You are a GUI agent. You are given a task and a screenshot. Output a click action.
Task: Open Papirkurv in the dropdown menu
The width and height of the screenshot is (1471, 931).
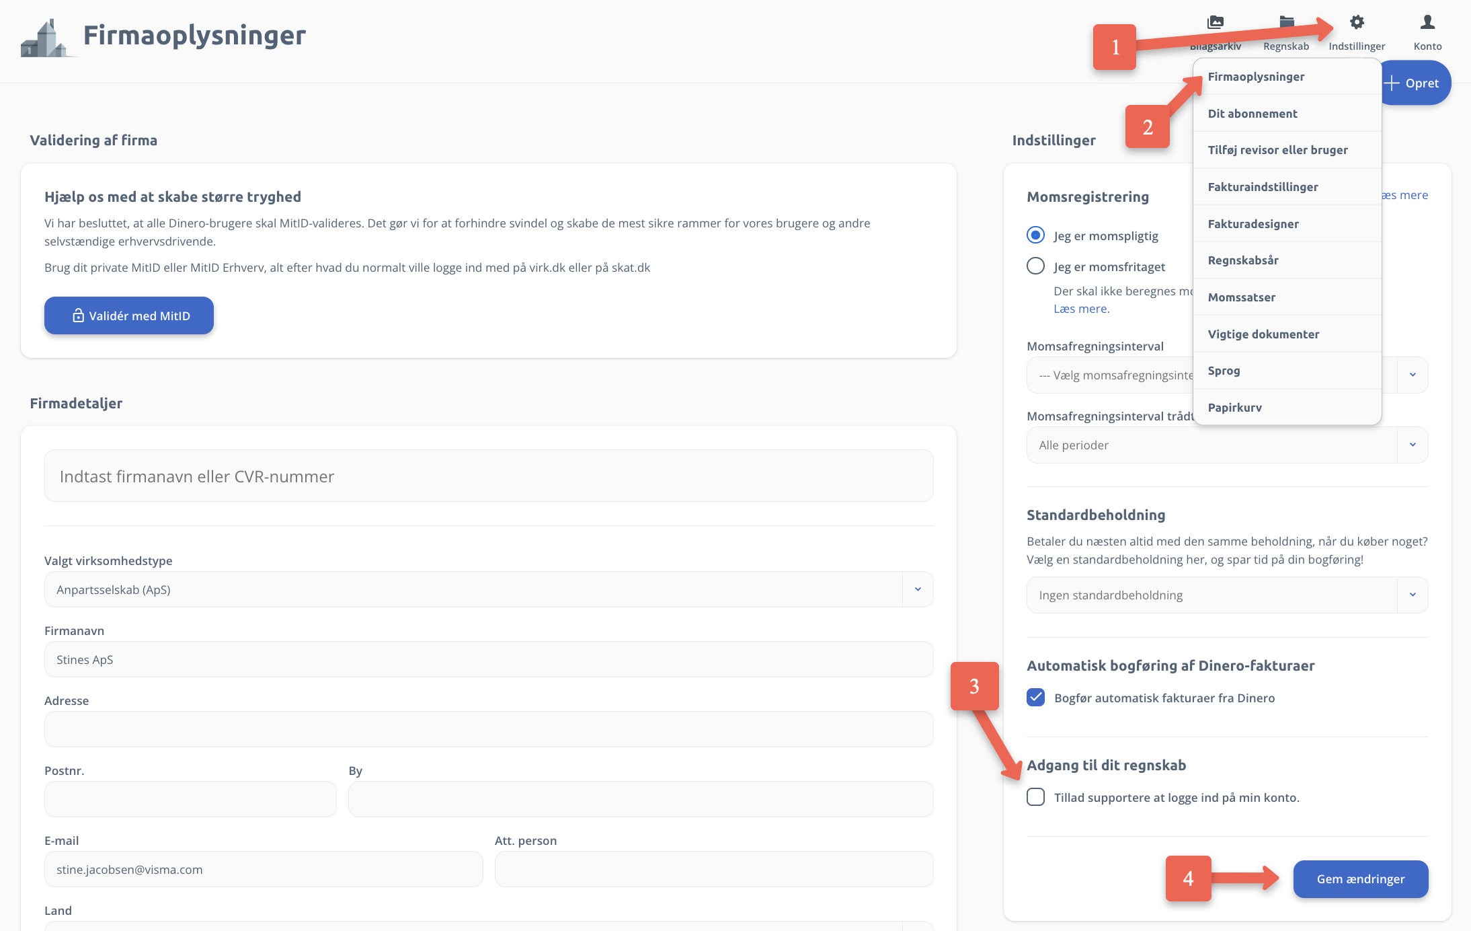[1234, 408]
